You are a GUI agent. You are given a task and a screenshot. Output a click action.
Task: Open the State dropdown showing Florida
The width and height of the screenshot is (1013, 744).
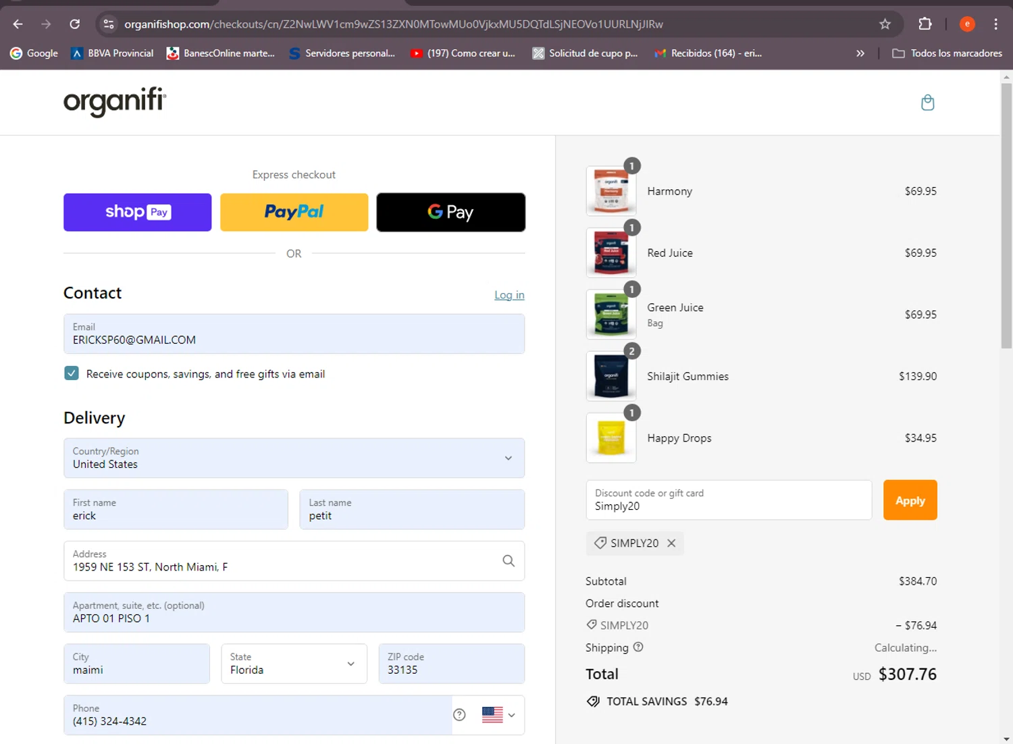[x=294, y=664]
